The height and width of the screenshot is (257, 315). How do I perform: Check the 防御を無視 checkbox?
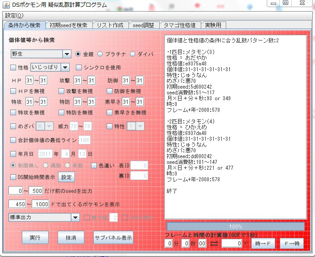point(109,91)
